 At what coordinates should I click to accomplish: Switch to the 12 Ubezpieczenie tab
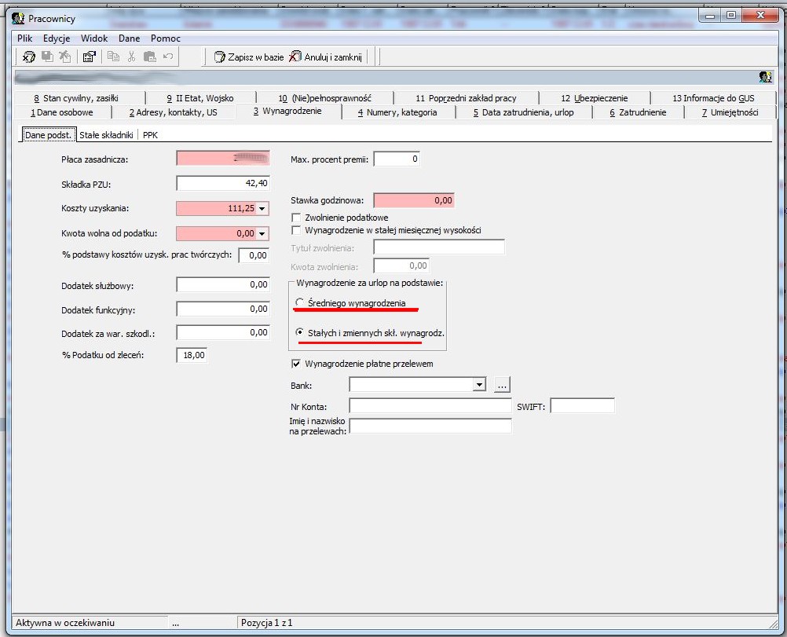tap(595, 98)
